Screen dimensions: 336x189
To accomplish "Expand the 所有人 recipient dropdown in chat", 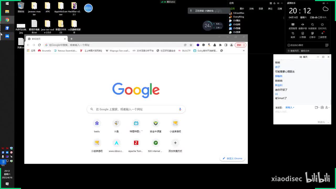I will click(290, 107).
